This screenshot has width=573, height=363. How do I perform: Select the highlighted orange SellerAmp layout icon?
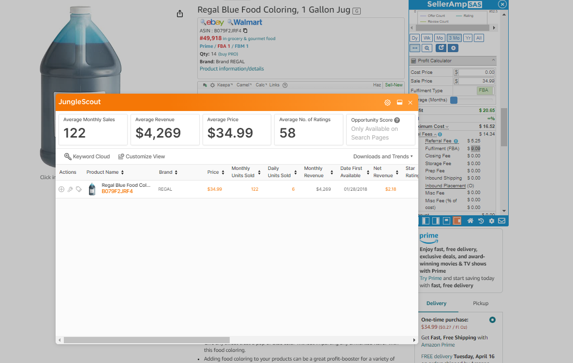tap(457, 221)
